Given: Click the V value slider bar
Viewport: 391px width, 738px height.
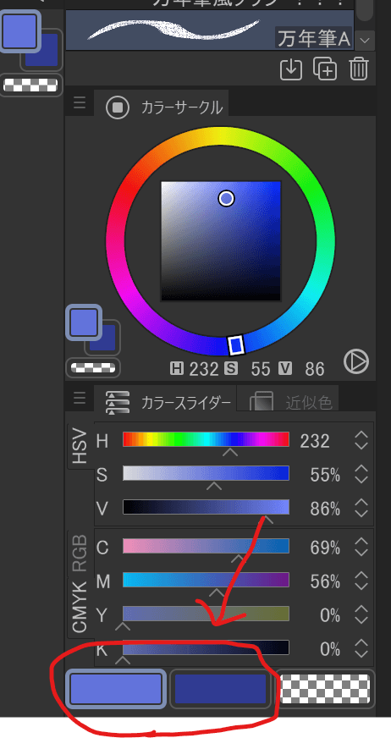Looking at the screenshot, I should [x=207, y=507].
